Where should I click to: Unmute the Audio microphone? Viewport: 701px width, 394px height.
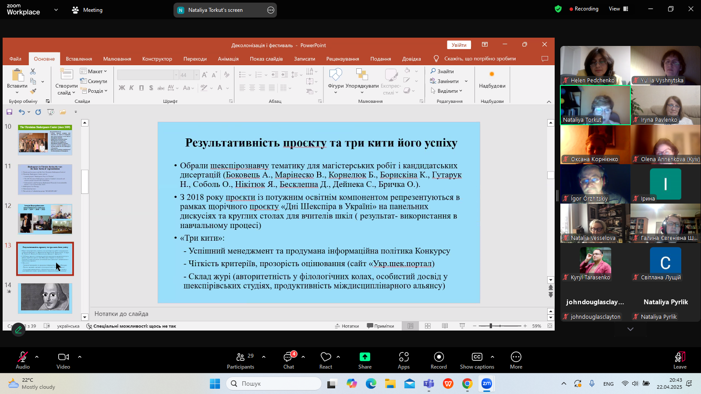23,357
